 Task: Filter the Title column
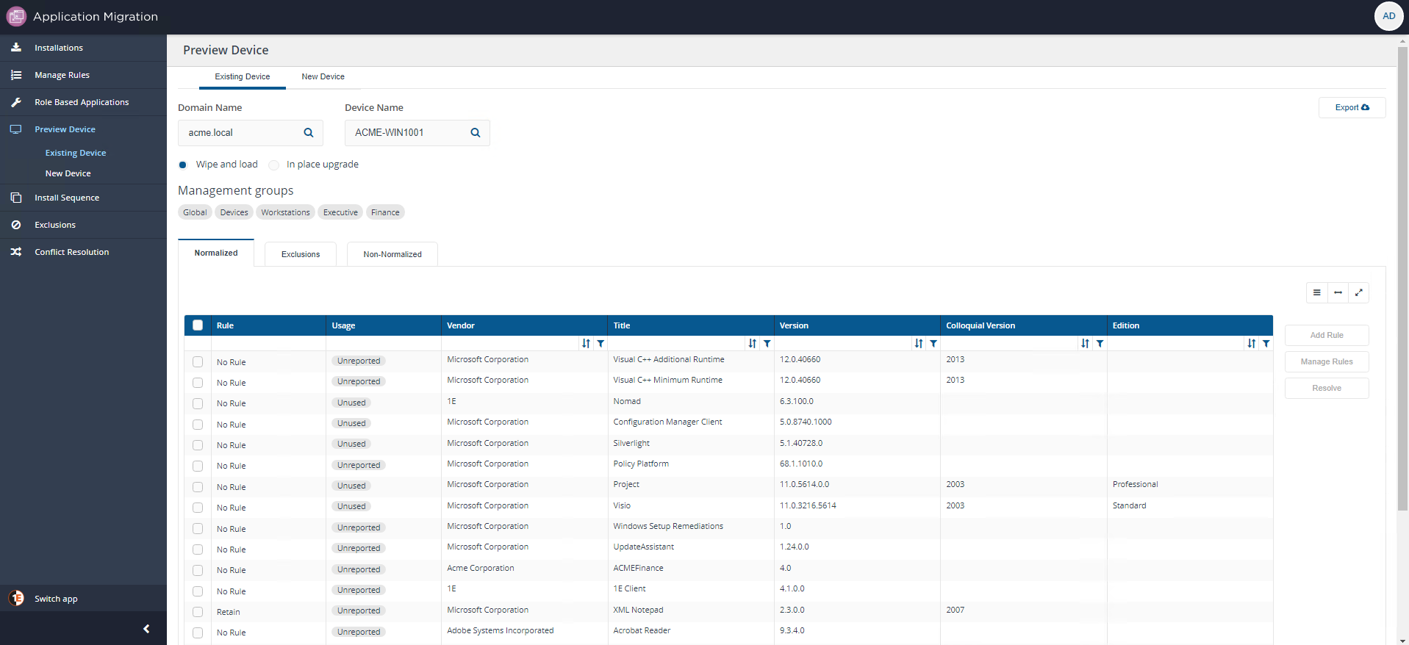tap(767, 343)
